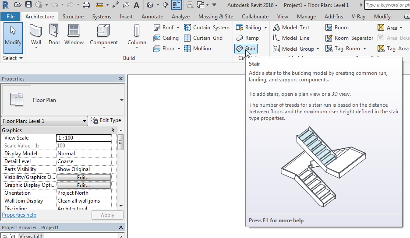This screenshot has height=238, width=410.
Task: Select Curtain Grid tool
Action: 203,38
